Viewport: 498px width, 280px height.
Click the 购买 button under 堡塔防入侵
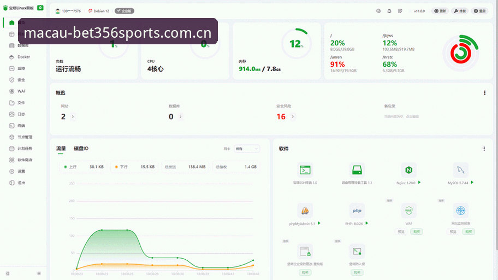click(357, 272)
